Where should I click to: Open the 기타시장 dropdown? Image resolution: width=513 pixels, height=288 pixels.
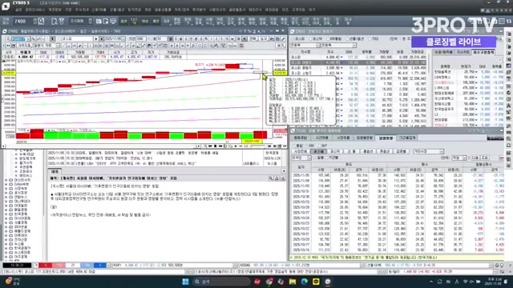[x=428, y=151]
